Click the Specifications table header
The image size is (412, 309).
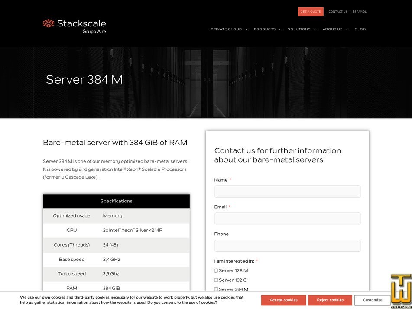click(x=116, y=201)
